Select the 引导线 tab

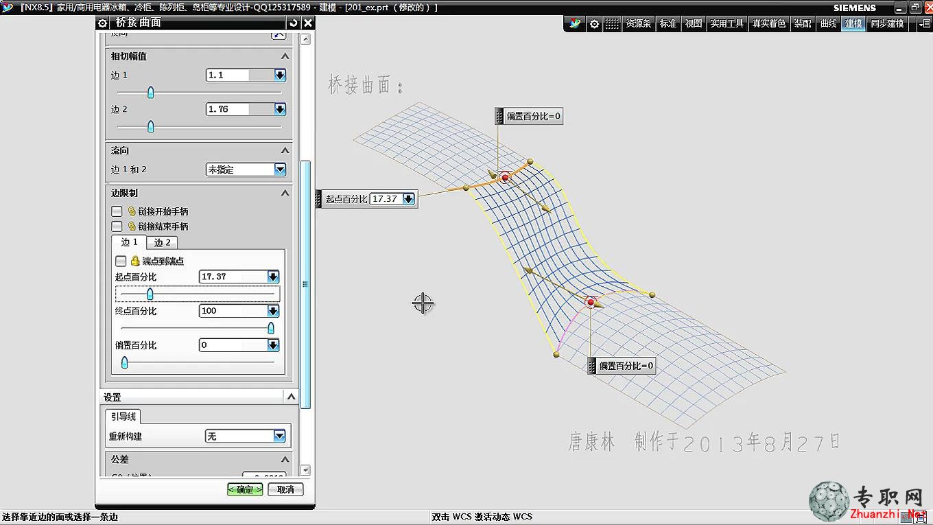tap(123, 417)
